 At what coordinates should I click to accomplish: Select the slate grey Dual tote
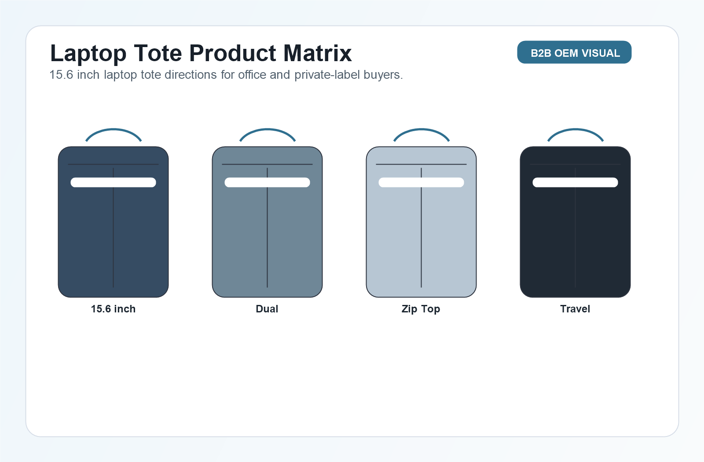pyautogui.click(x=268, y=222)
